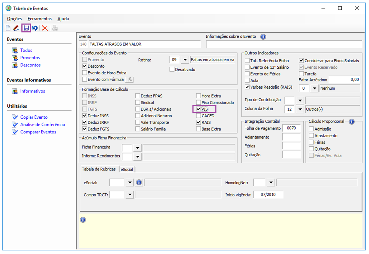369x254 pixels.
Task: Open the Informe Rendimentos dropdown
Action: point(138,157)
